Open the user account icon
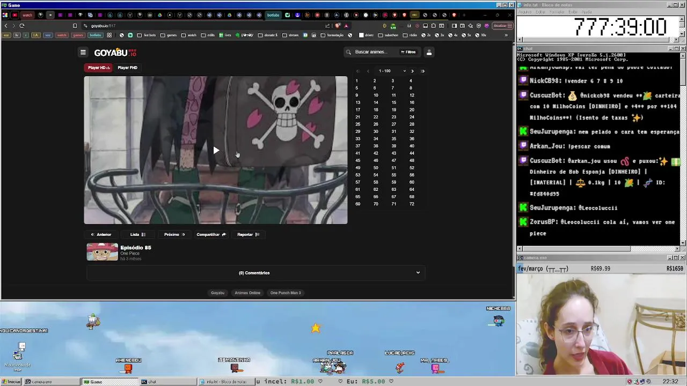The width and height of the screenshot is (687, 386). (x=429, y=52)
